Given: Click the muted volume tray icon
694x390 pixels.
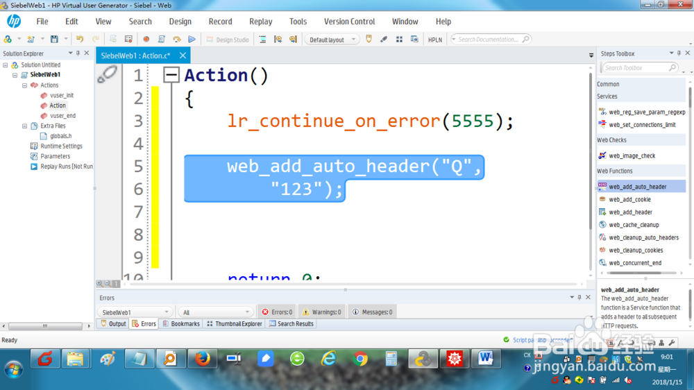Looking at the screenshot, I should (x=628, y=380).
